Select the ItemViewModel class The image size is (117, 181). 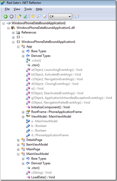coord(37,144)
